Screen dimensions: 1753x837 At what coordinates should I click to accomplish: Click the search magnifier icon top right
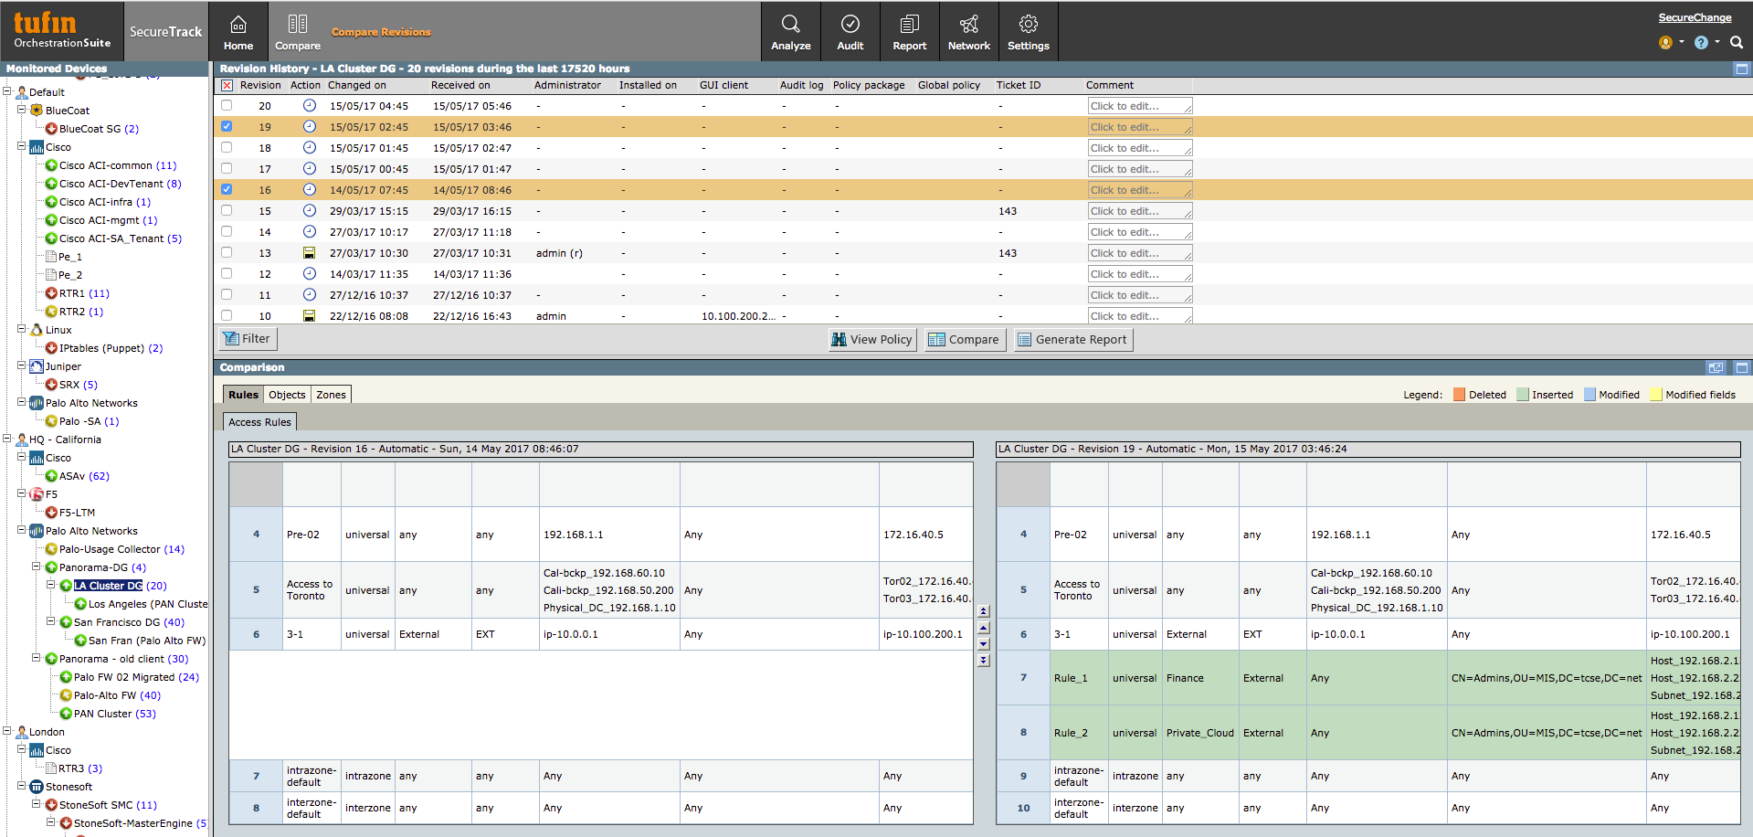click(x=1737, y=42)
